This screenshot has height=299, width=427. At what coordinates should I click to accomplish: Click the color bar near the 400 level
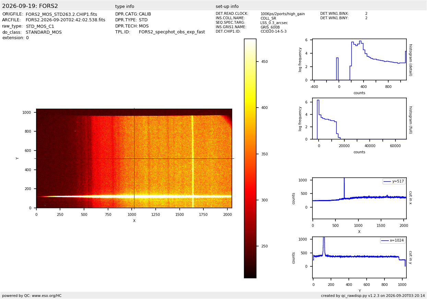pyautogui.click(x=250, y=108)
